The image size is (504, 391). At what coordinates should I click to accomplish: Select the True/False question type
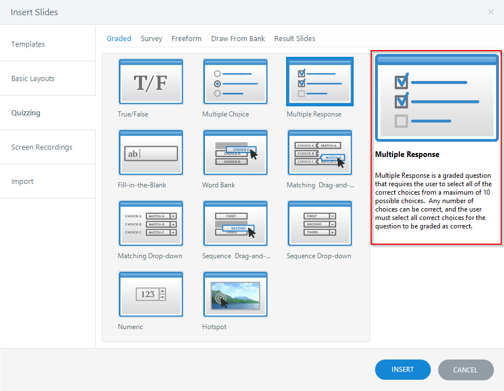[150, 82]
